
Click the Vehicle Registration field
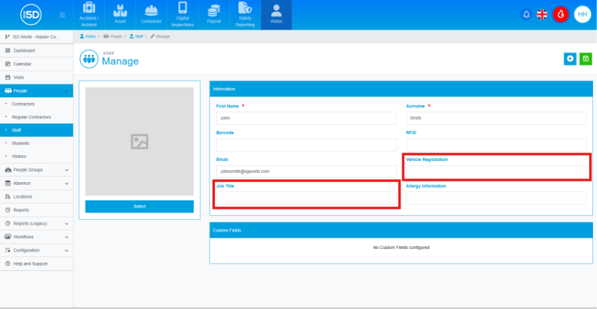(496, 172)
